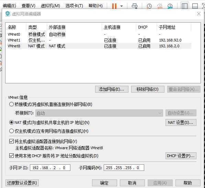Select the 仅主机模式 radio button
Viewport: 205px width, 188px height.
point(11,131)
